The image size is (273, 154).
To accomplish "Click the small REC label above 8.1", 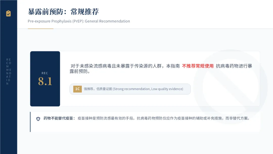I will (x=45, y=73).
